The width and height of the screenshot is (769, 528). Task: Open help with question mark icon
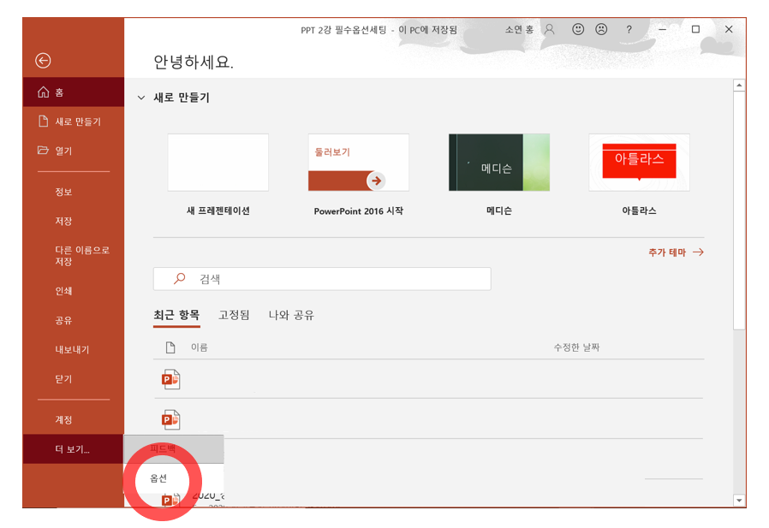pyautogui.click(x=629, y=29)
